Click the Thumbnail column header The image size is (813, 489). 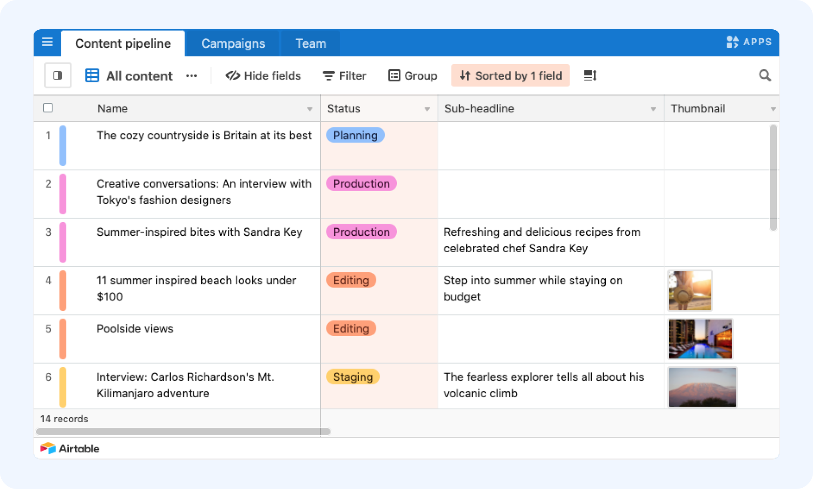click(722, 108)
